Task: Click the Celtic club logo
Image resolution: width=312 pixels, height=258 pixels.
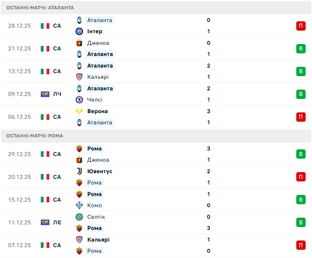Action: pyautogui.click(x=79, y=217)
